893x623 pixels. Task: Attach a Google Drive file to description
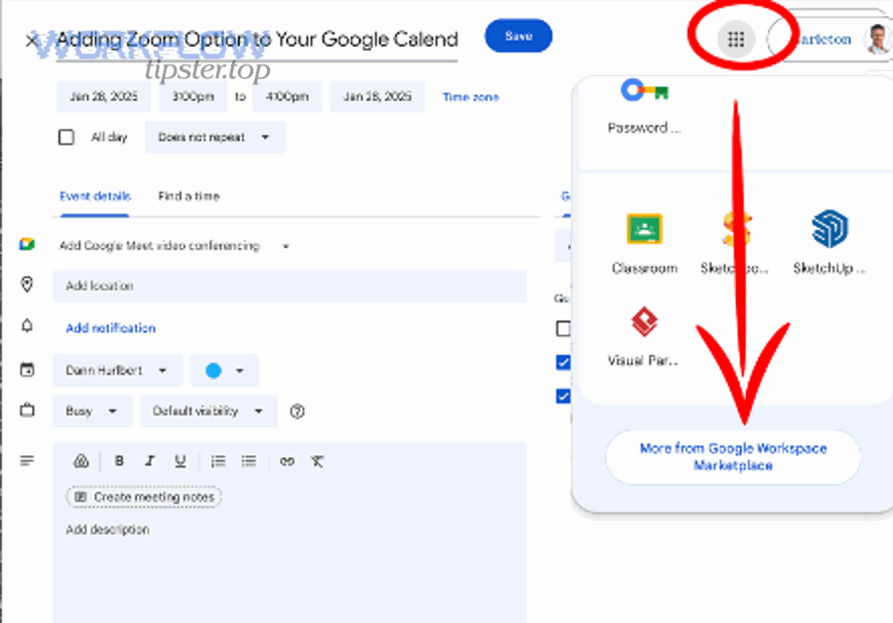[x=81, y=461]
